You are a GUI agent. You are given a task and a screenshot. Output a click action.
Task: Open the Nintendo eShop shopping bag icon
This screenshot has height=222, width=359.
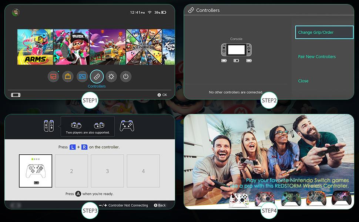click(68, 77)
